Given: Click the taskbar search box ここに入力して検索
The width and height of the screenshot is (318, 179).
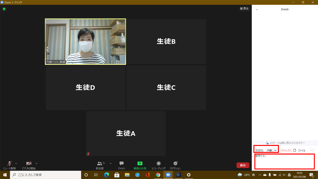Looking at the screenshot, I should tap(45, 175).
